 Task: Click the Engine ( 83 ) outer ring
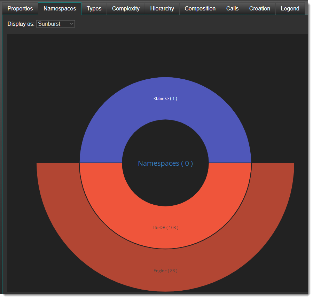click(165, 271)
